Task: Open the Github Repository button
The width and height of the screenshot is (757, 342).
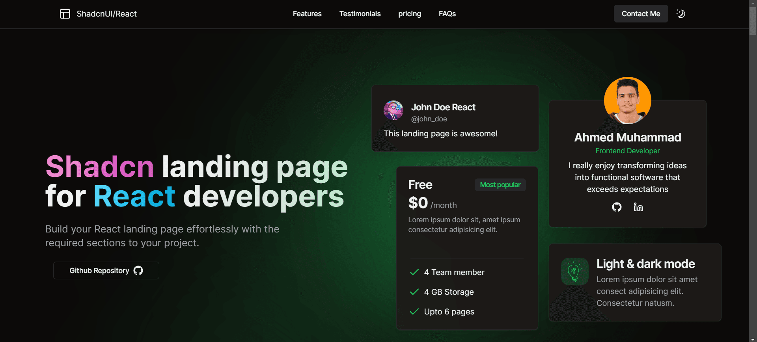Action: tap(106, 271)
